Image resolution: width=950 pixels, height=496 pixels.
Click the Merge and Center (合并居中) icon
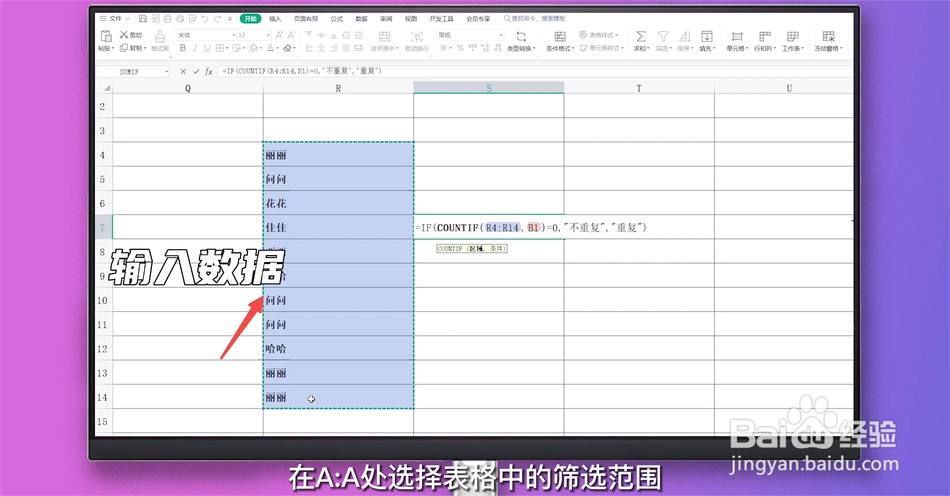[384, 36]
